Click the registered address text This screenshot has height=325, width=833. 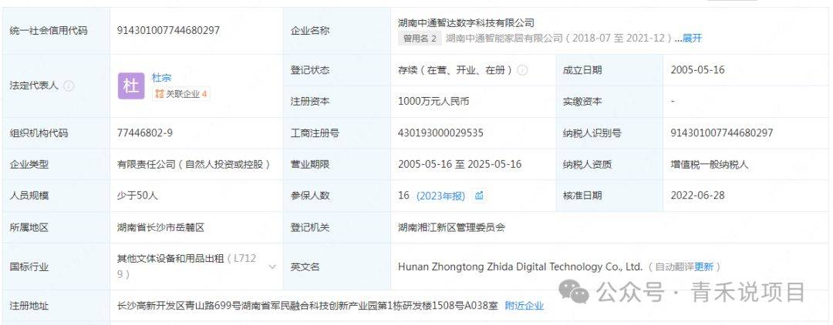307,306
